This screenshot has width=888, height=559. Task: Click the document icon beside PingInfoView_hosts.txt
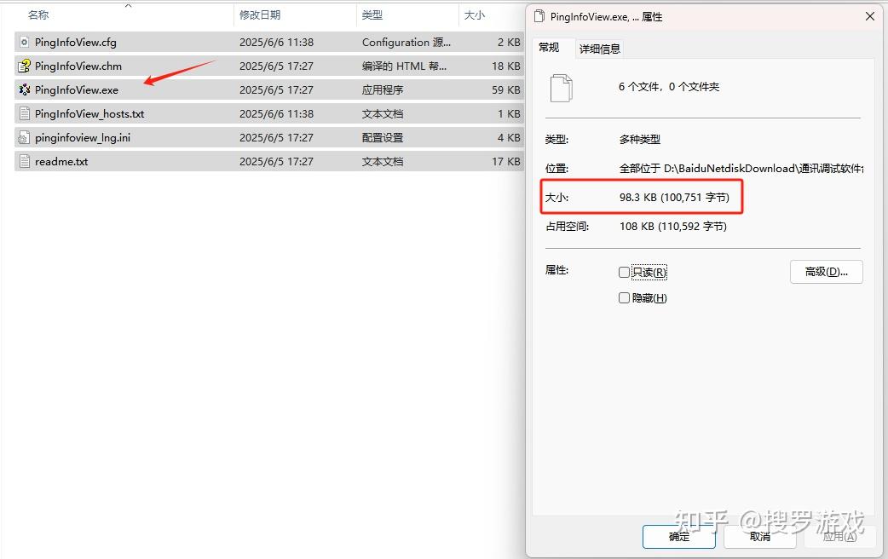point(24,113)
